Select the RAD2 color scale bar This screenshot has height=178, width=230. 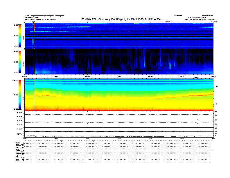(x=20, y=36)
